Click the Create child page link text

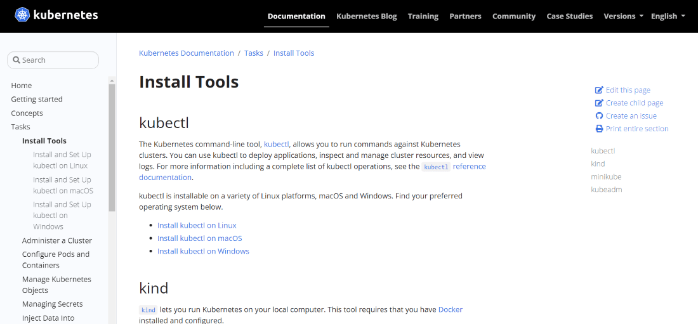(635, 103)
